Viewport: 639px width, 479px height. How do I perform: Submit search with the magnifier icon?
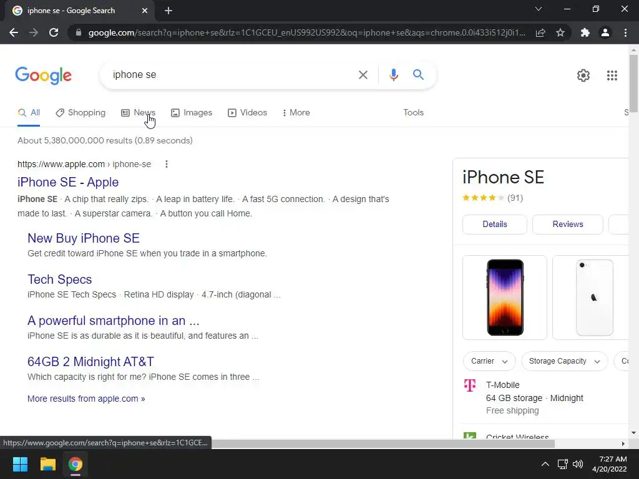click(x=418, y=75)
